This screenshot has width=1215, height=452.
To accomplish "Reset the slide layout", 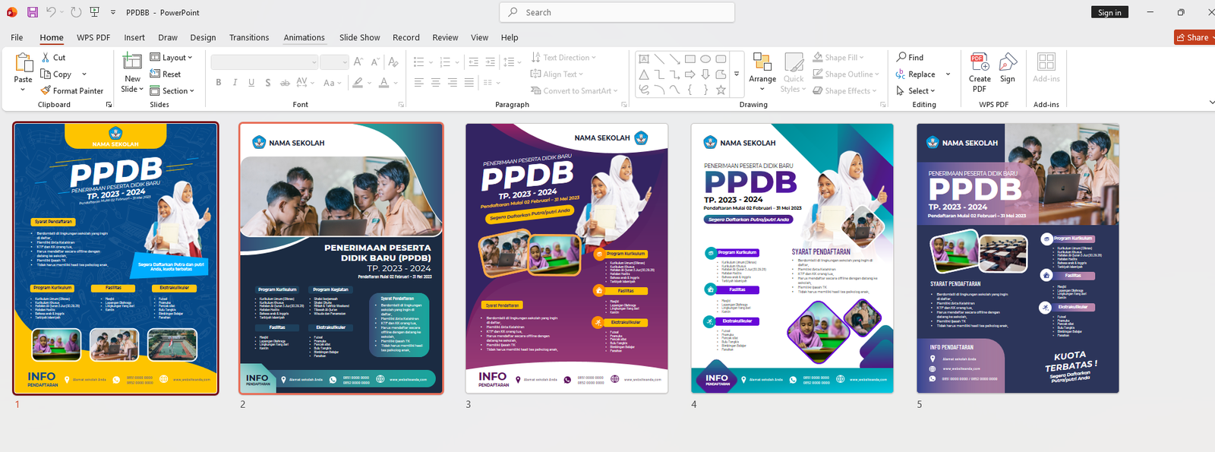I will click(x=166, y=74).
